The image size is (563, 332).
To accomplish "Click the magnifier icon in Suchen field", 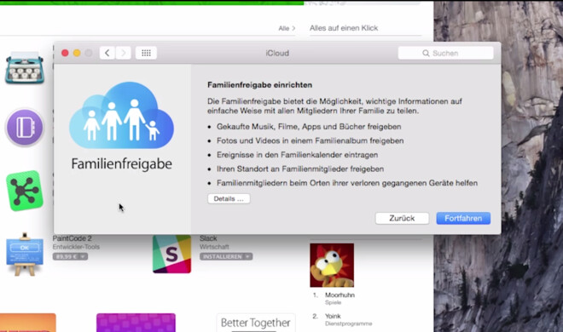I will tap(426, 53).
